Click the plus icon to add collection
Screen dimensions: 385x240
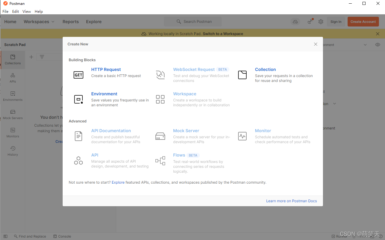[x=31, y=57]
